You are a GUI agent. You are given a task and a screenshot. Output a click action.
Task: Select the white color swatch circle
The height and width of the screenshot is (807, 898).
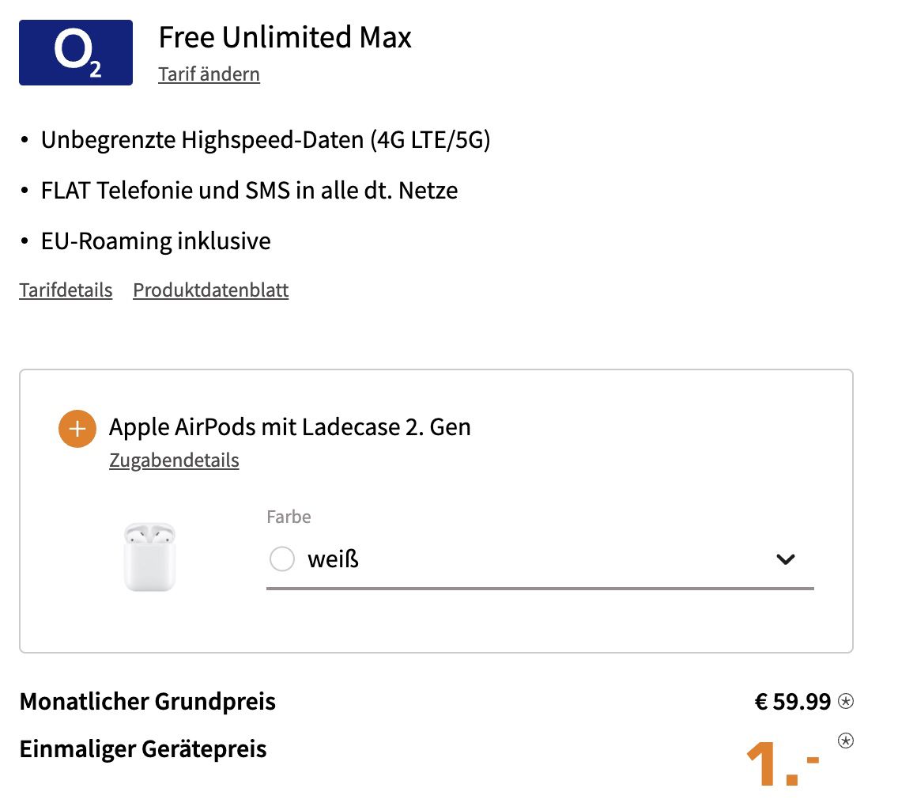[282, 559]
